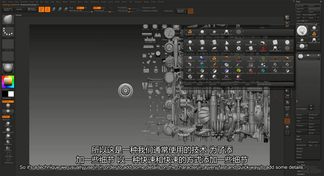Pick SimpleBrush in the Quick Pick row
324x176 pixels.
click(190, 32)
